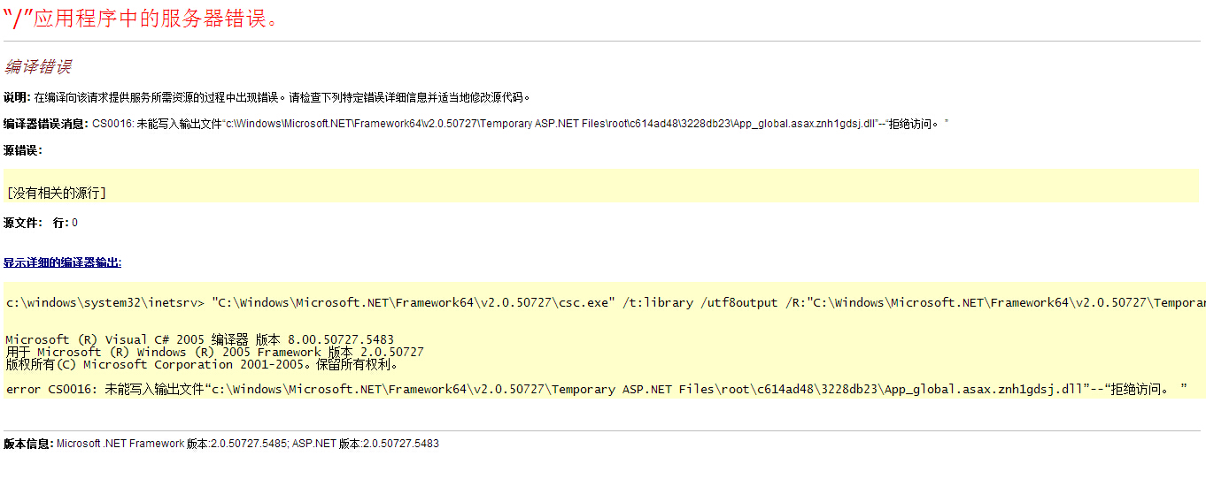This screenshot has height=479, width=1206.
Task: Click the [没有相关的源行] text
Action: (x=56, y=192)
